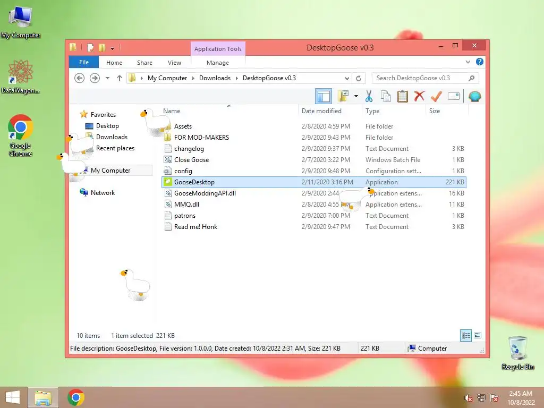Switch to the Home ribbon tab
The width and height of the screenshot is (544, 408).
[x=114, y=63]
